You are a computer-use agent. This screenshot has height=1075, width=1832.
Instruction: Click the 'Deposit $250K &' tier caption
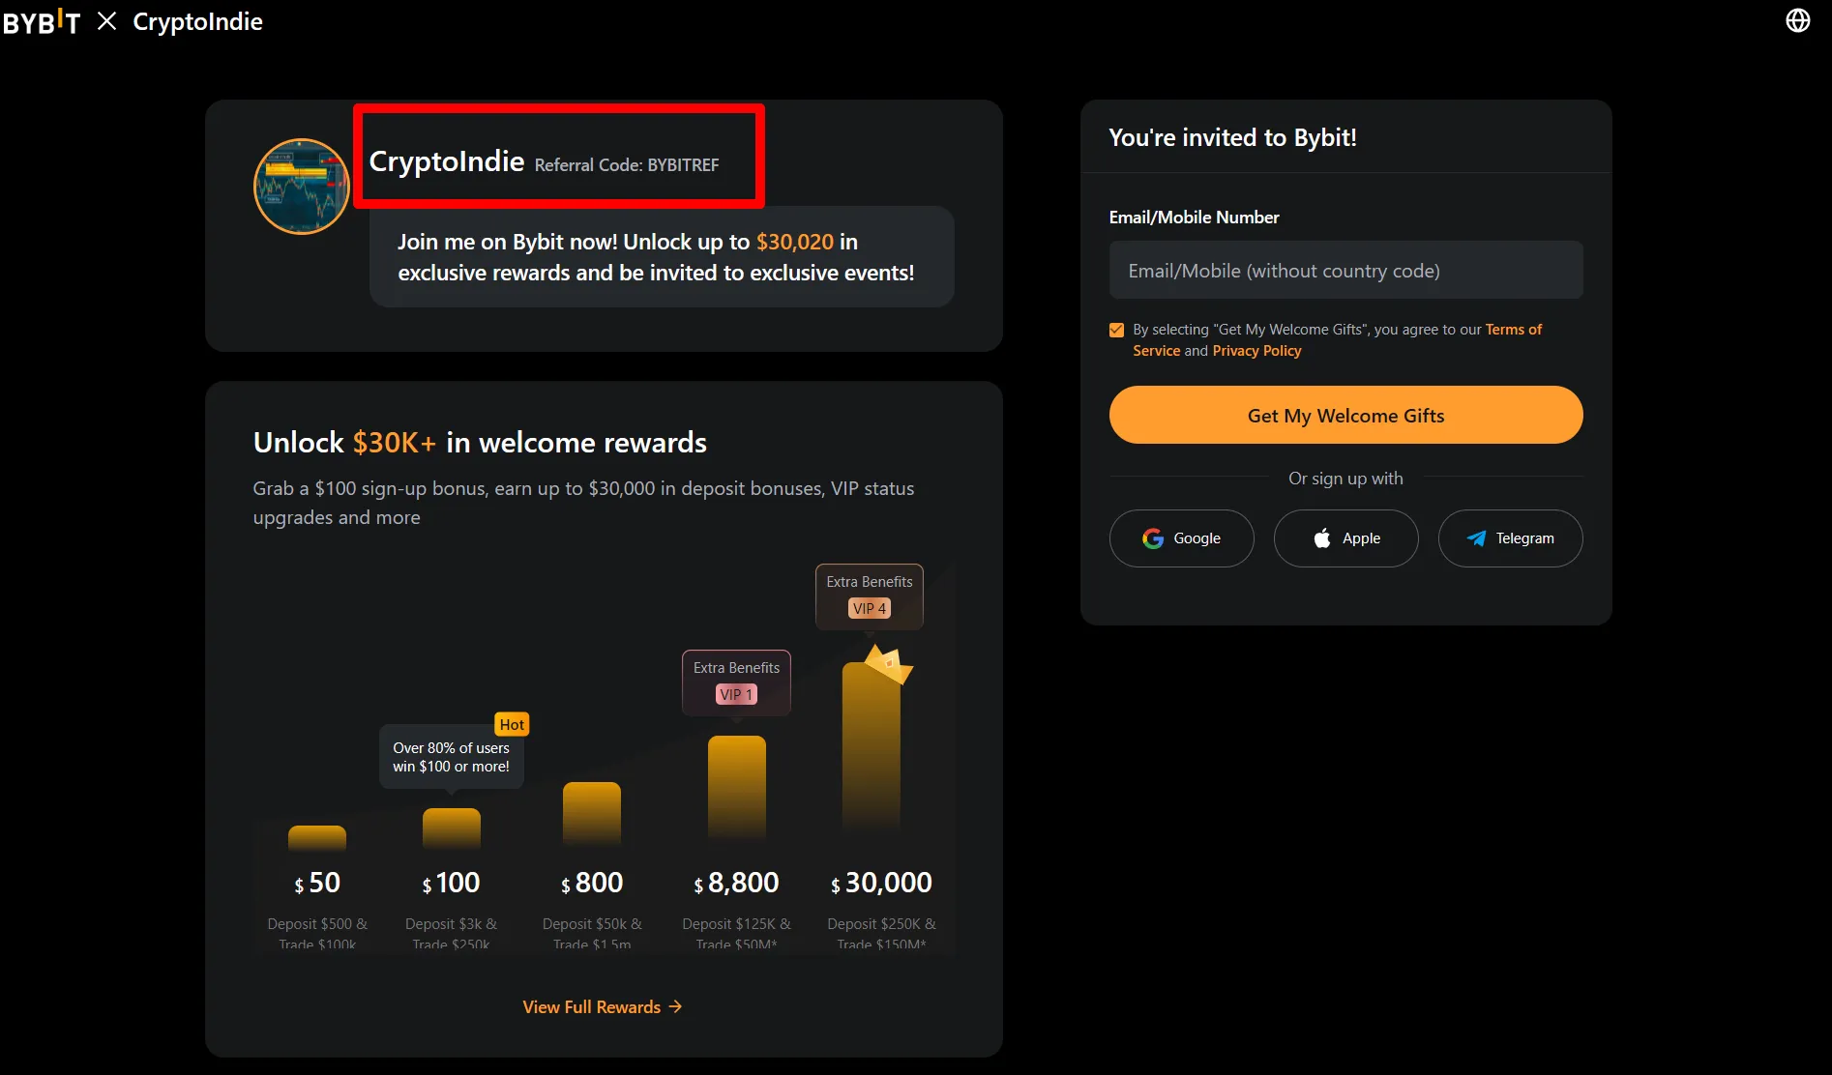pyautogui.click(x=881, y=924)
